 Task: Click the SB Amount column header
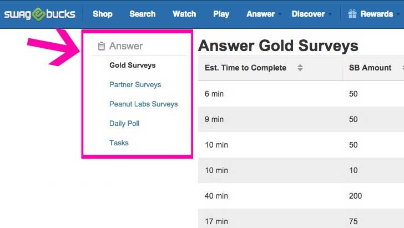pyautogui.click(x=370, y=68)
